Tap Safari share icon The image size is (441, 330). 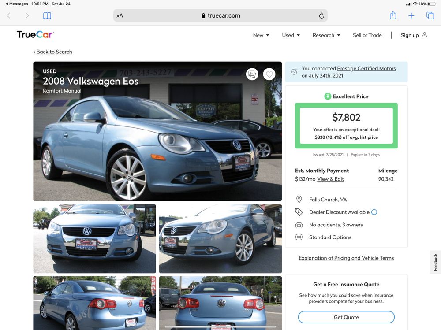pos(393,15)
